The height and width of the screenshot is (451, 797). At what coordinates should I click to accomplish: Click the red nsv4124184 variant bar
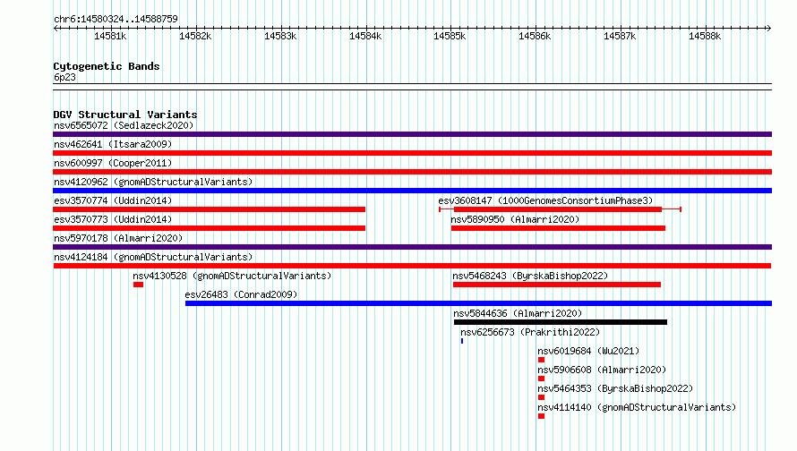(412, 266)
